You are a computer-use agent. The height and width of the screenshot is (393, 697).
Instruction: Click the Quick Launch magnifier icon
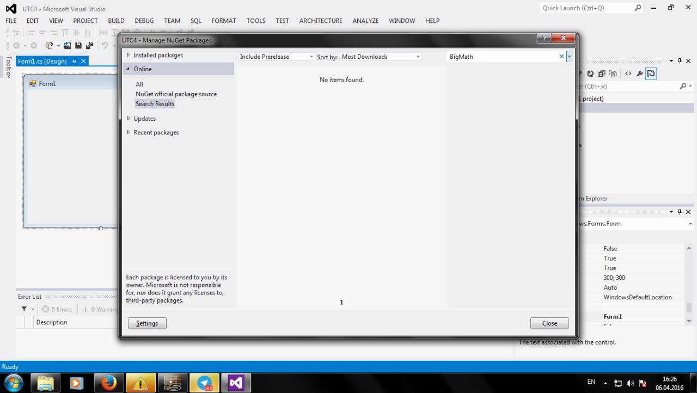click(638, 8)
